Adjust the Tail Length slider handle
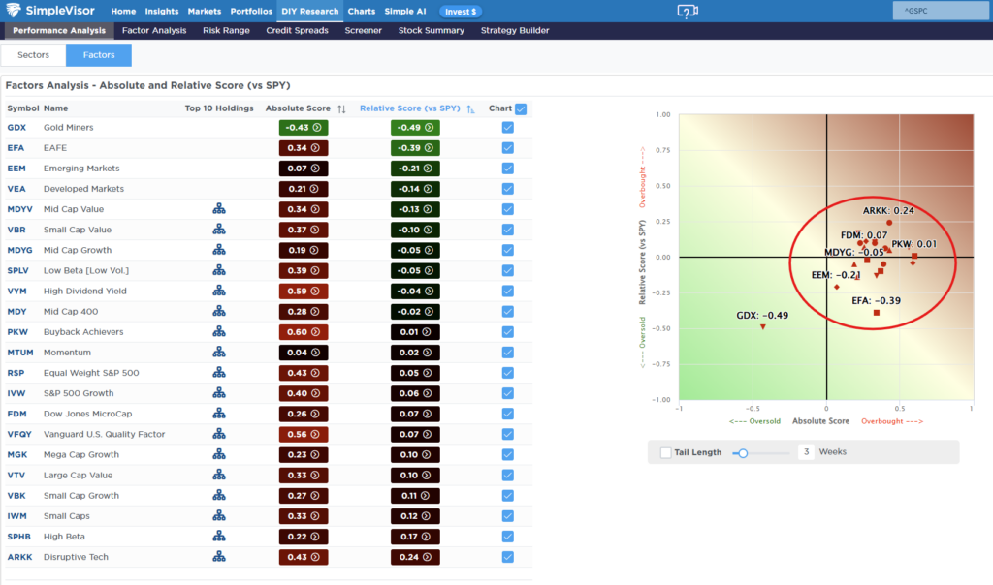 click(743, 453)
